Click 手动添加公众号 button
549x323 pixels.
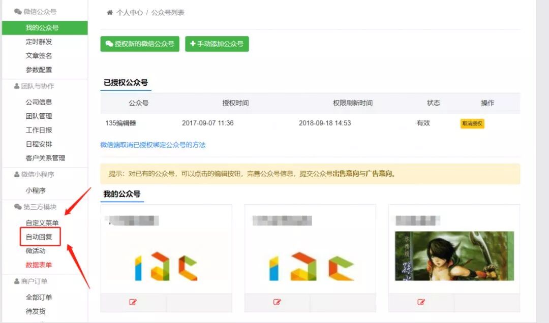coord(217,44)
